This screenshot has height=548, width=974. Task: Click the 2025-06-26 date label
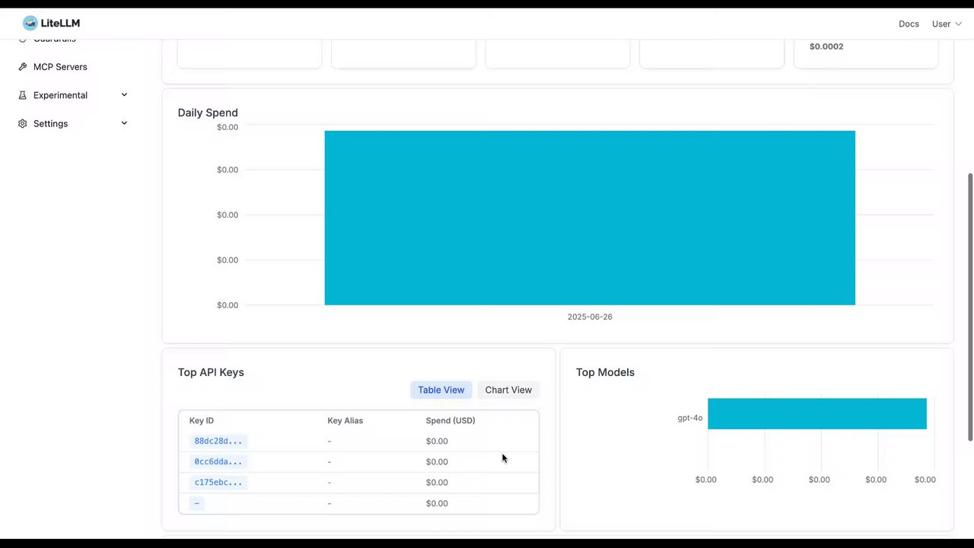pos(590,317)
